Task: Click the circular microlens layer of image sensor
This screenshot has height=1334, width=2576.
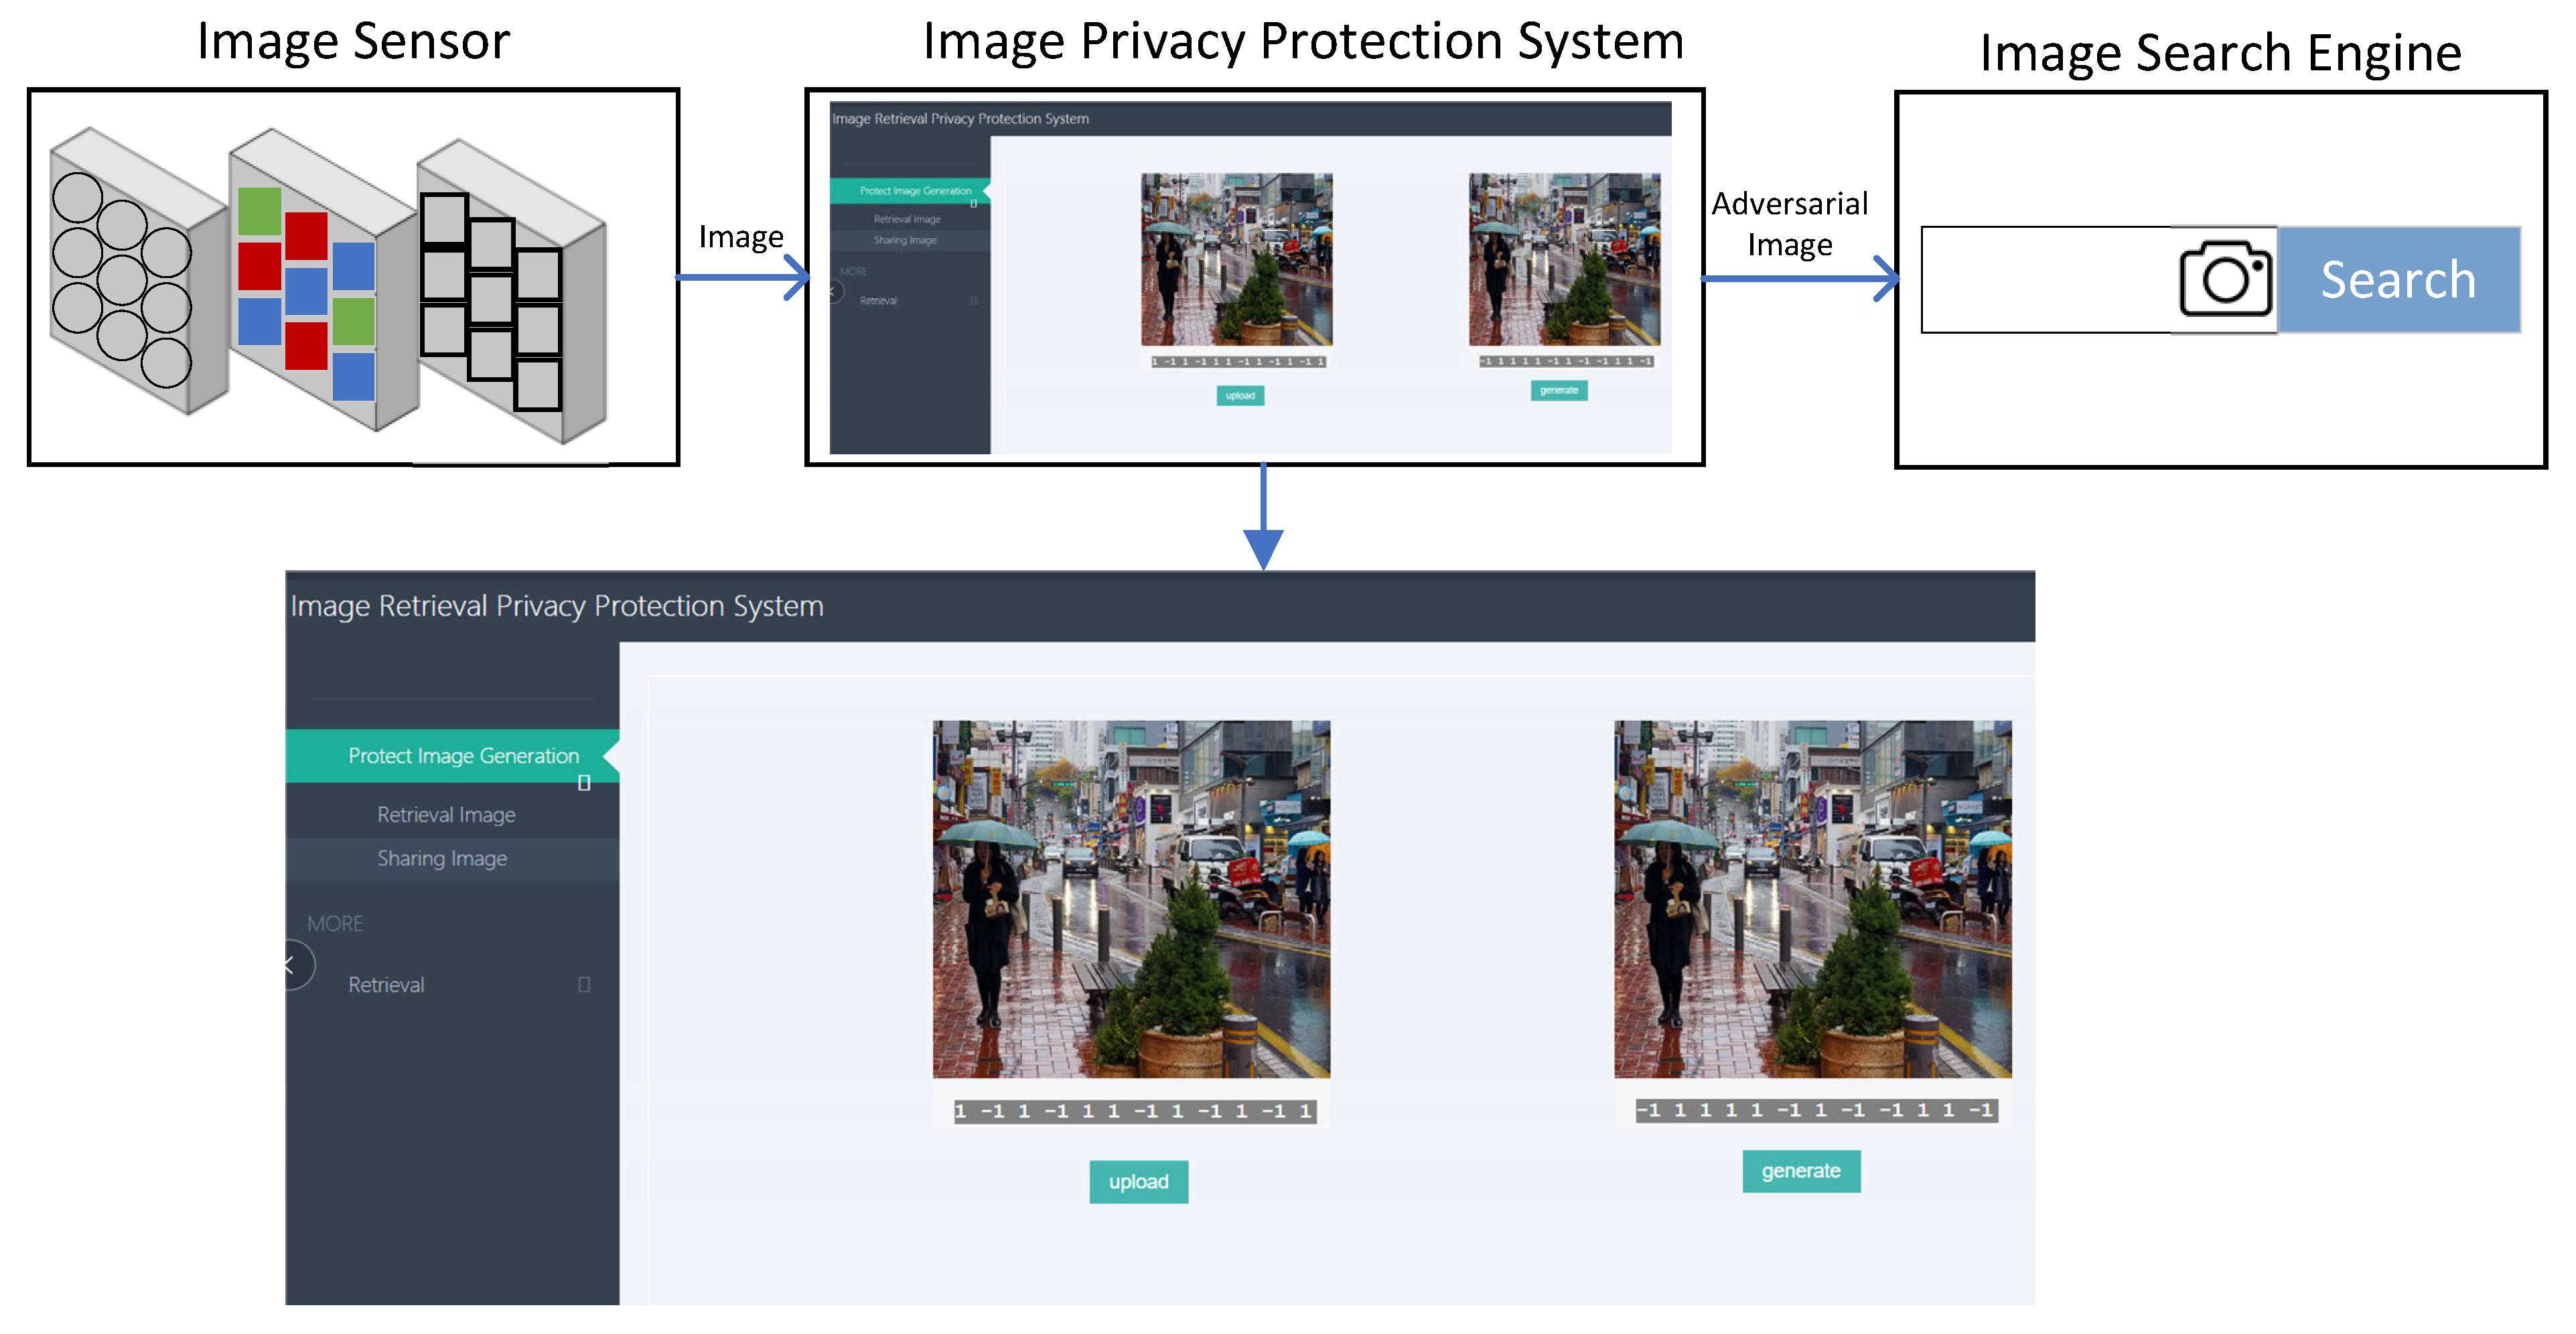Action: [121, 280]
